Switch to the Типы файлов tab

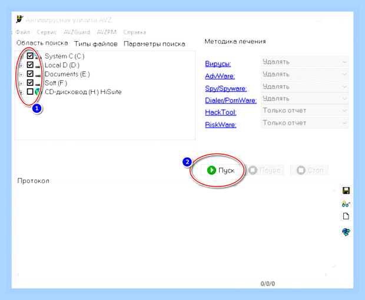pos(96,44)
